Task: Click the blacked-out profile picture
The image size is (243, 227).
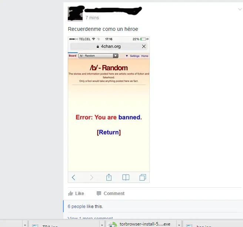Action: pos(75,14)
